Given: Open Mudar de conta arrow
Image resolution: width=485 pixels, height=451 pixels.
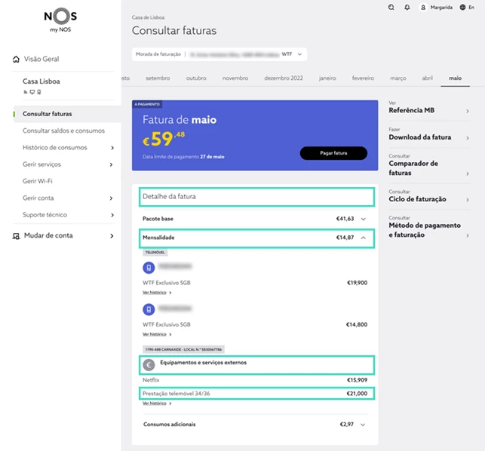Looking at the screenshot, I should (x=112, y=236).
